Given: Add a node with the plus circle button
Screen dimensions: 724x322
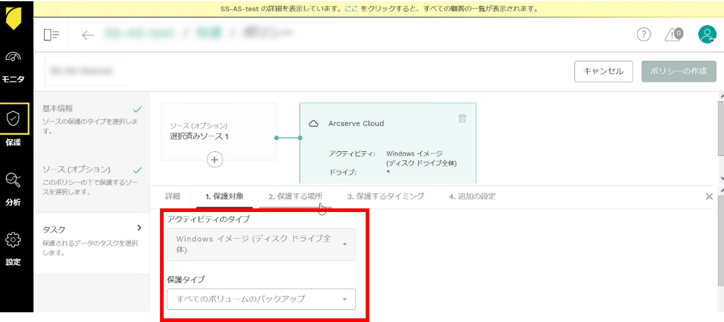Looking at the screenshot, I should (215, 160).
